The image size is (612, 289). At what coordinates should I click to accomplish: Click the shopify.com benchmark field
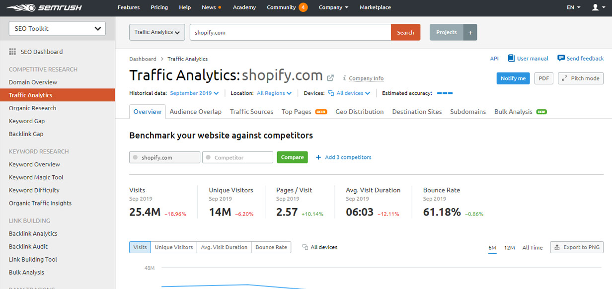(164, 157)
